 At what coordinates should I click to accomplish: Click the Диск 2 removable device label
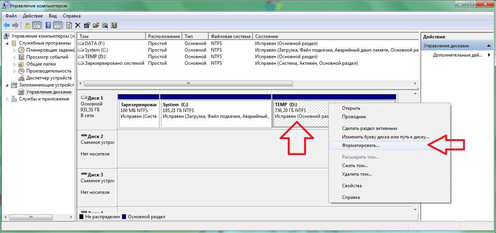tap(97, 142)
